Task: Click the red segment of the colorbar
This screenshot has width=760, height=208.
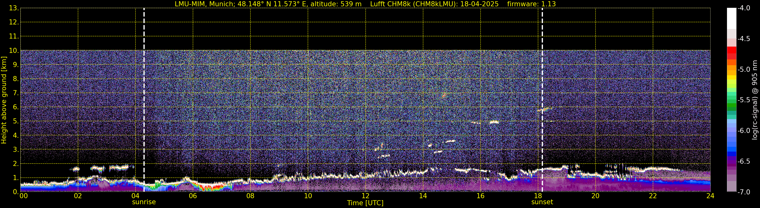Action: 732,50
